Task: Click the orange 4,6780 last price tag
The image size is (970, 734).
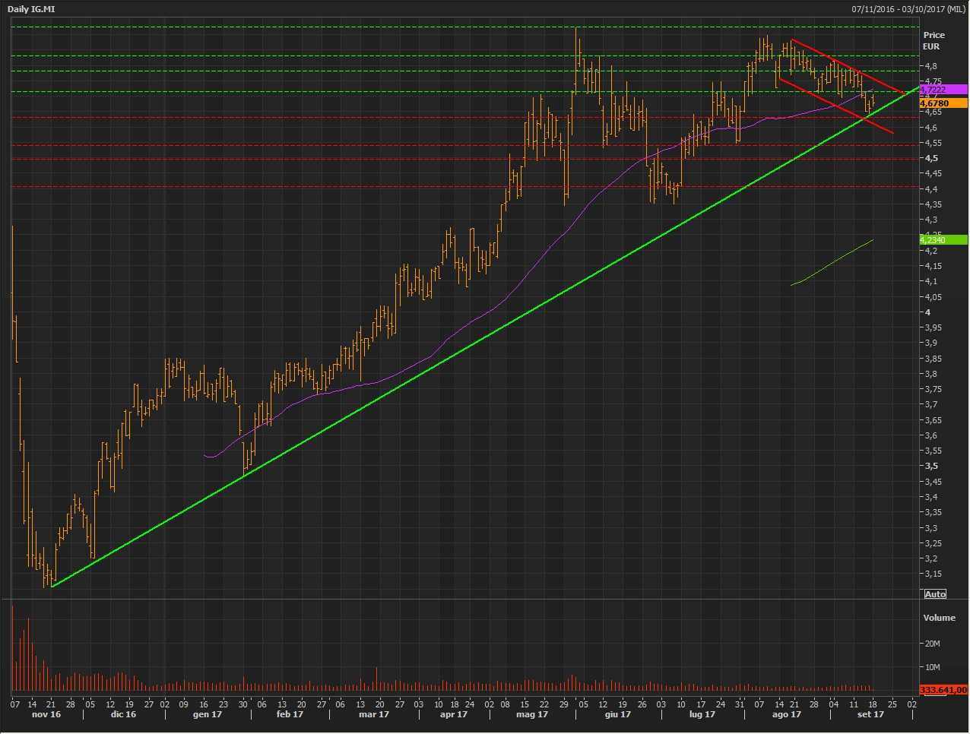Action: tap(943, 103)
